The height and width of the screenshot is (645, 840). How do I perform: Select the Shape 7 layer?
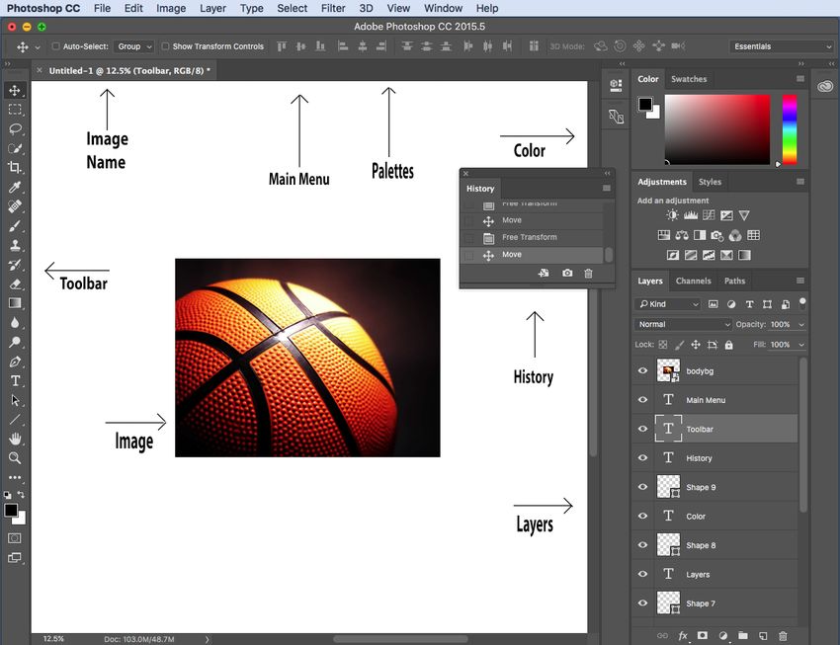tap(714, 604)
